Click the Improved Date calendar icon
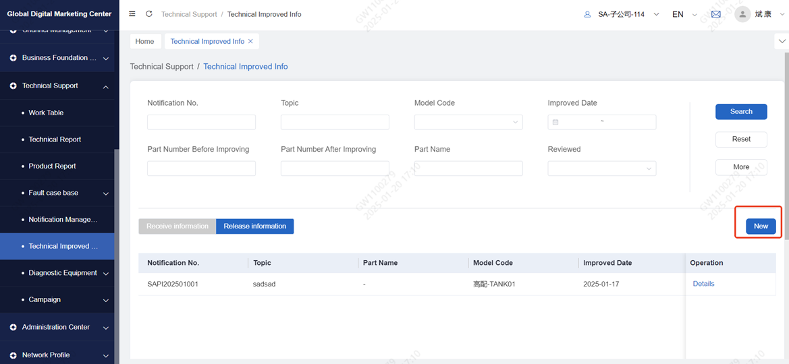The height and width of the screenshot is (364, 789). [x=555, y=122]
